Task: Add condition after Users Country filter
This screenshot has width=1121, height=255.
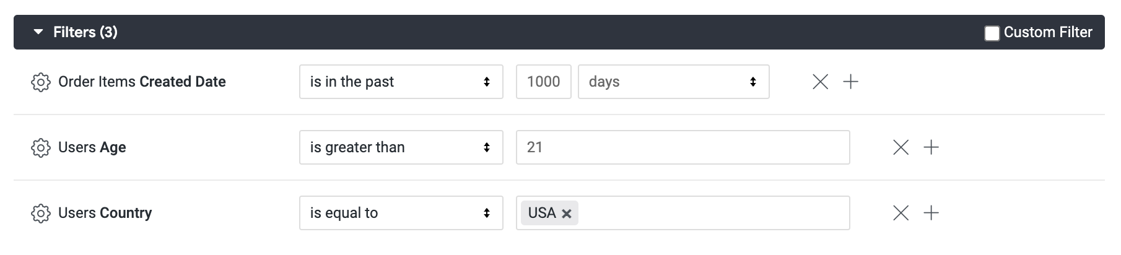Action: 931,213
